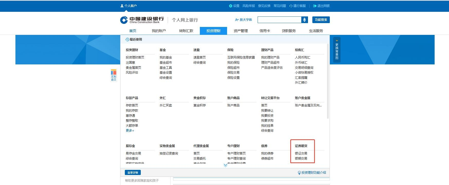Click the 个人客户 user icon
Image resolution: width=449 pixels, height=185 pixels.
[122, 6]
